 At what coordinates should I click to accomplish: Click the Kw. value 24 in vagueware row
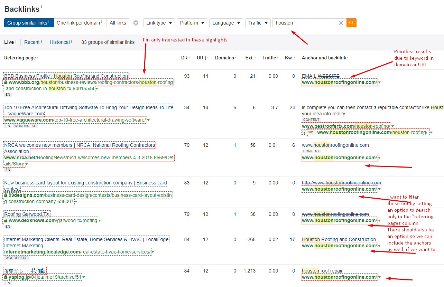point(293,107)
